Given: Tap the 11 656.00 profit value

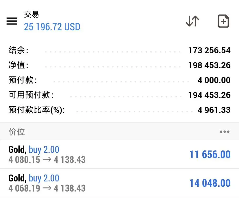Looking at the screenshot, I should click(x=210, y=154).
